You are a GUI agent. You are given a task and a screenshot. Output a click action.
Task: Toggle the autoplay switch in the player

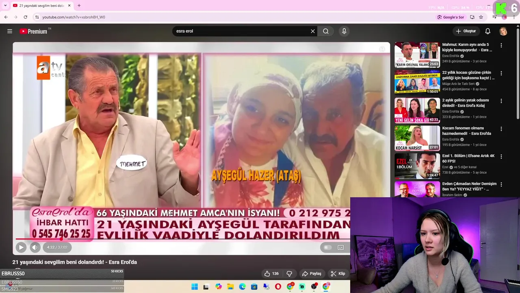pyautogui.click(x=327, y=247)
